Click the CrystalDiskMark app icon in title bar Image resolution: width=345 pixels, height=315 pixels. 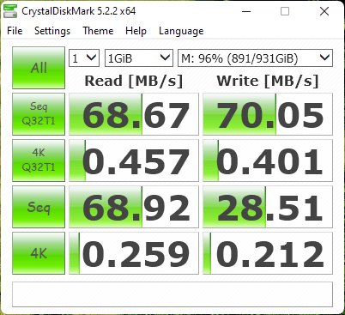click(10, 11)
